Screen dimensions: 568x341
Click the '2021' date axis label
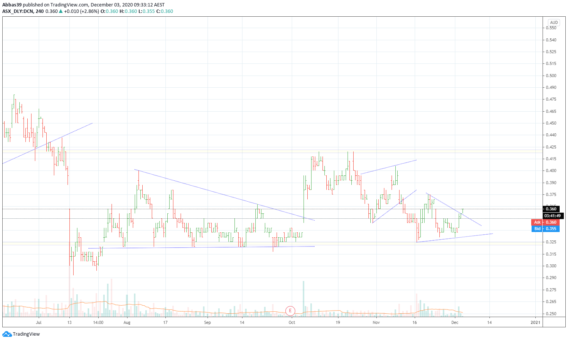click(x=535, y=322)
